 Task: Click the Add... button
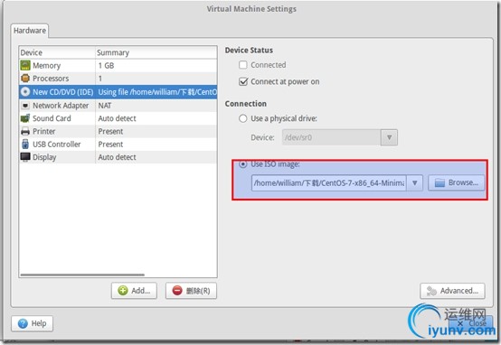pyautogui.click(x=134, y=291)
